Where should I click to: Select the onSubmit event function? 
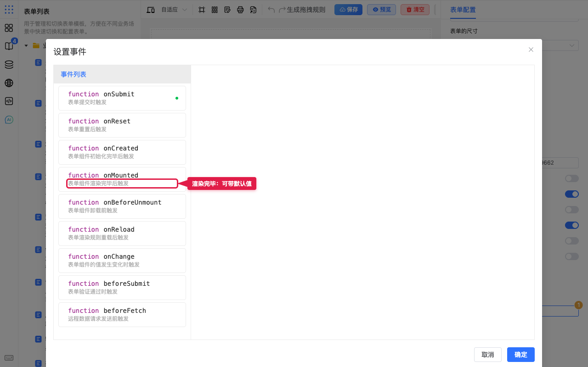pos(122,98)
